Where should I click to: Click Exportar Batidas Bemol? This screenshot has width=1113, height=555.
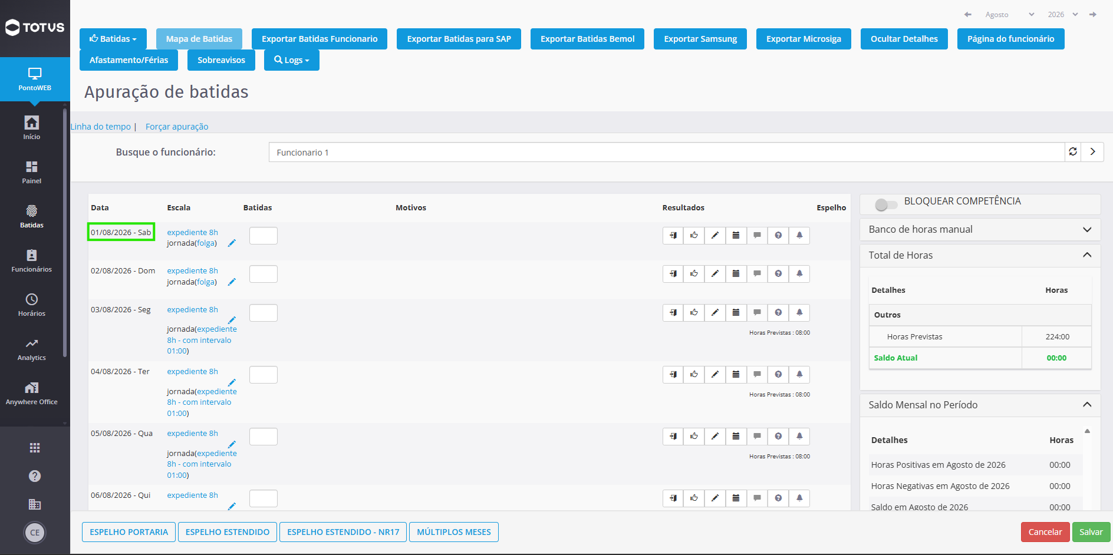point(587,39)
